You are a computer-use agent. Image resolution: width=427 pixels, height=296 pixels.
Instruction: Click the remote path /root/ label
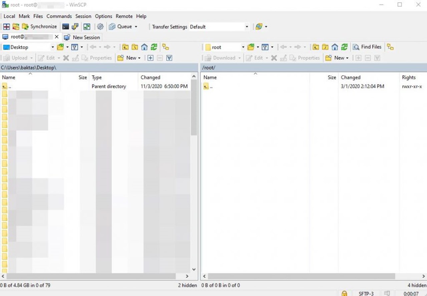click(x=209, y=68)
